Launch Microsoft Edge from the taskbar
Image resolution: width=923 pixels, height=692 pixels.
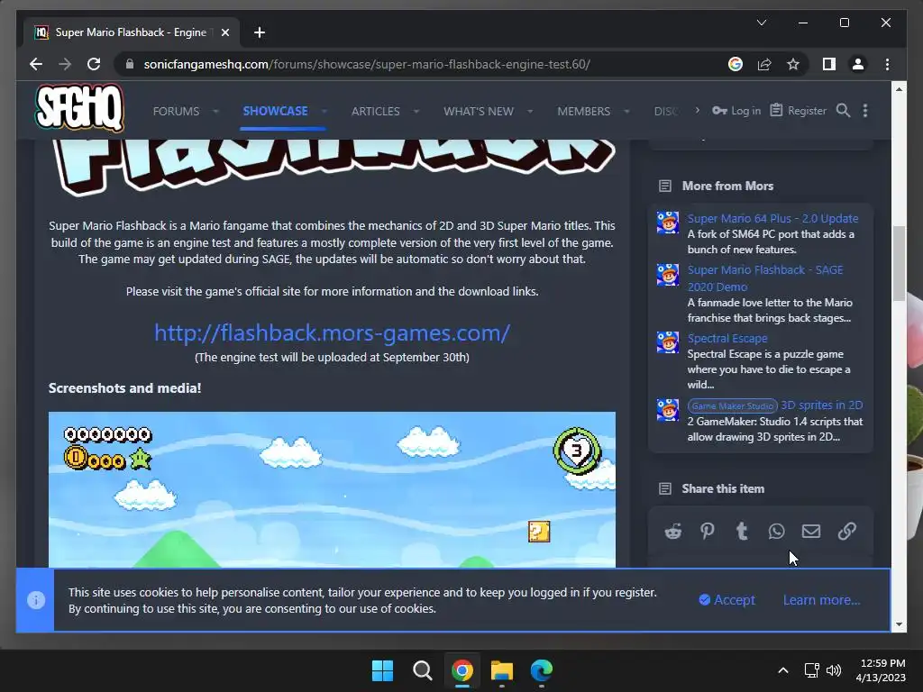[x=542, y=670]
